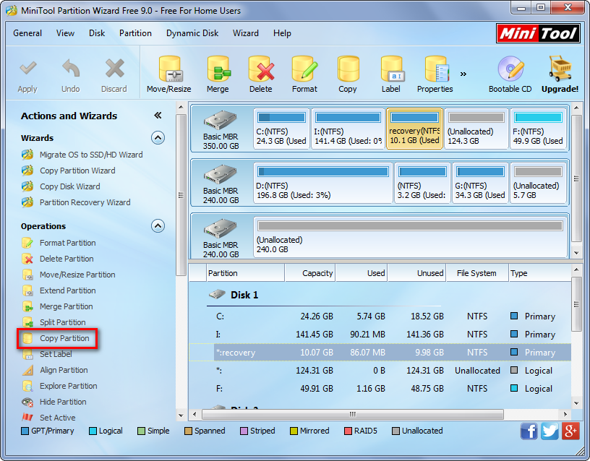Open the Twitter share icon
This screenshot has height=461, width=590.
click(550, 431)
